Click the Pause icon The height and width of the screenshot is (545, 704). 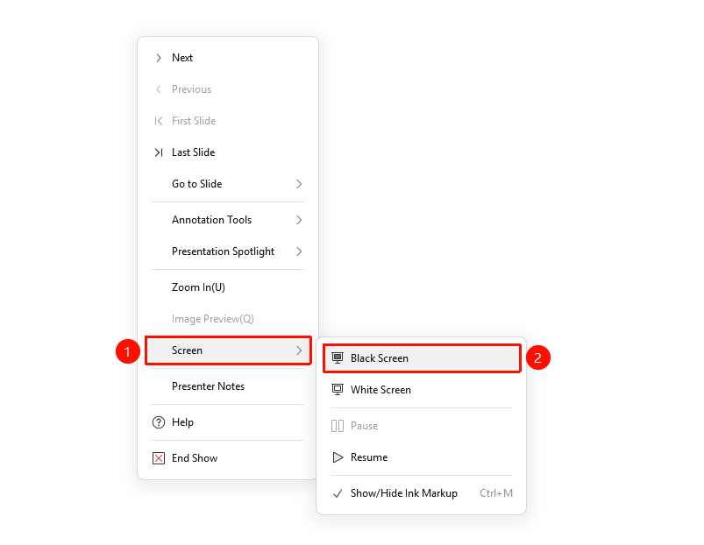[x=338, y=426]
